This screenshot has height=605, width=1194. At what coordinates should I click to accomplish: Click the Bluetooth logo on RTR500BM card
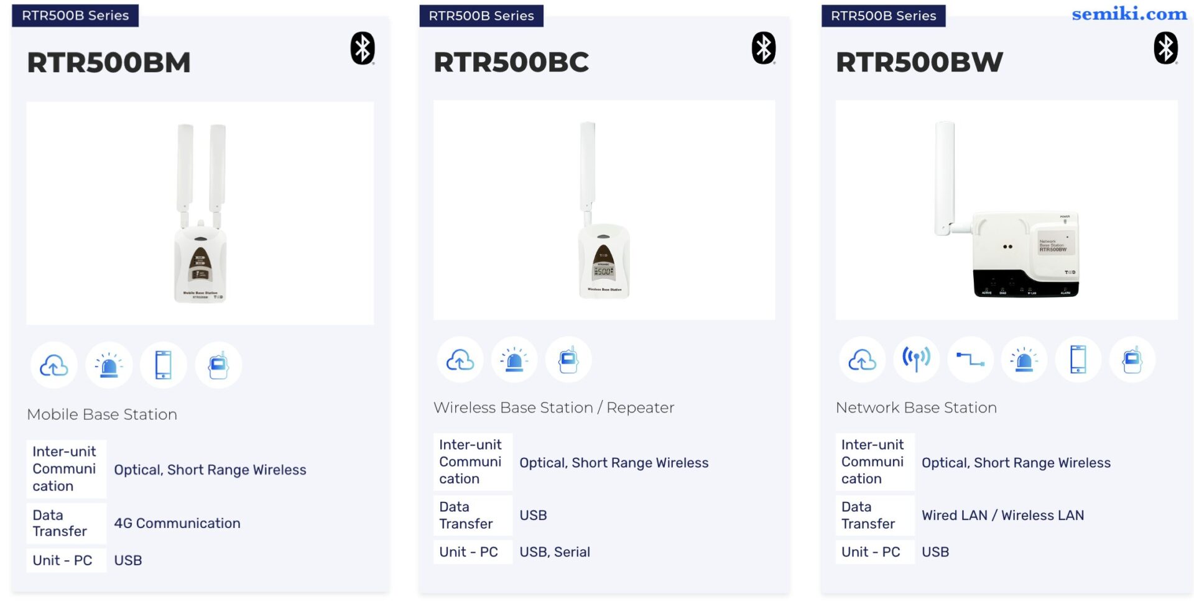(363, 48)
